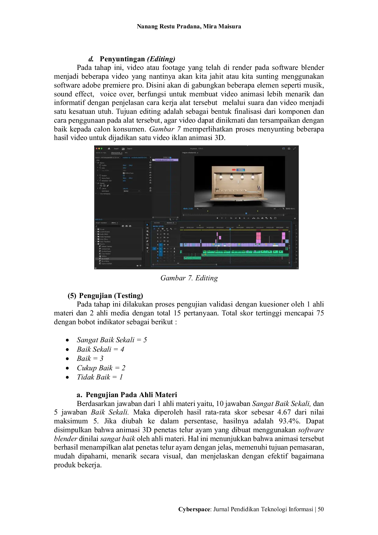Collapse the Opacity effect section

click(96, 183)
